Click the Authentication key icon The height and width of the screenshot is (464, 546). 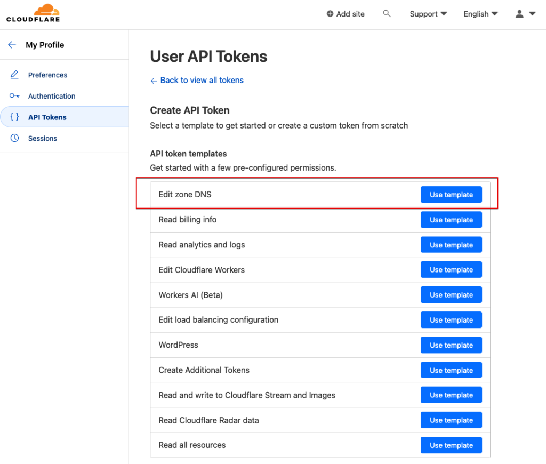click(x=14, y=96)
